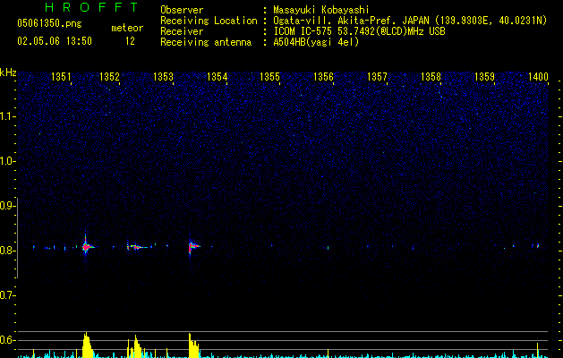
Task: Click the name Masayuki Kobayashi
Action: (x=321, y=10)
